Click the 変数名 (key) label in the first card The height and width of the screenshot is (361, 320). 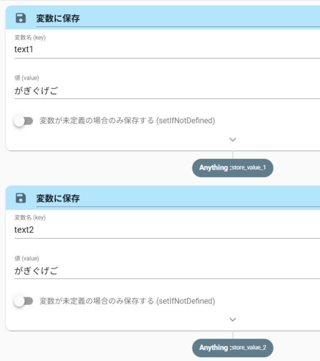click(x=30, y=37)
